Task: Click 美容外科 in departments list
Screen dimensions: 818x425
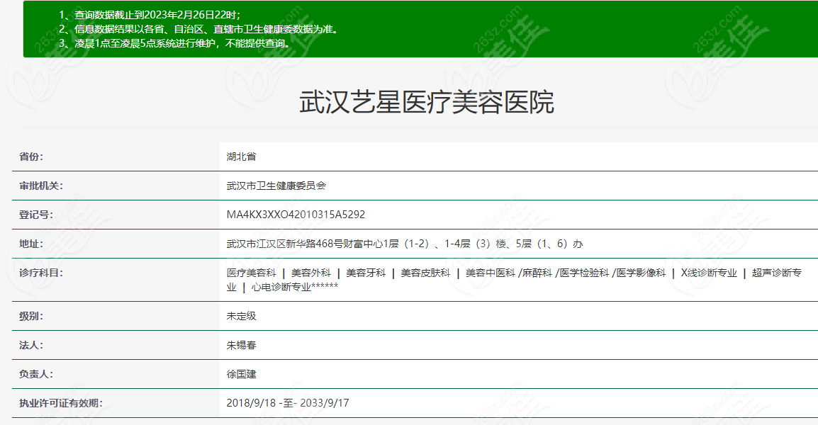Action: (x=311, y=273)
